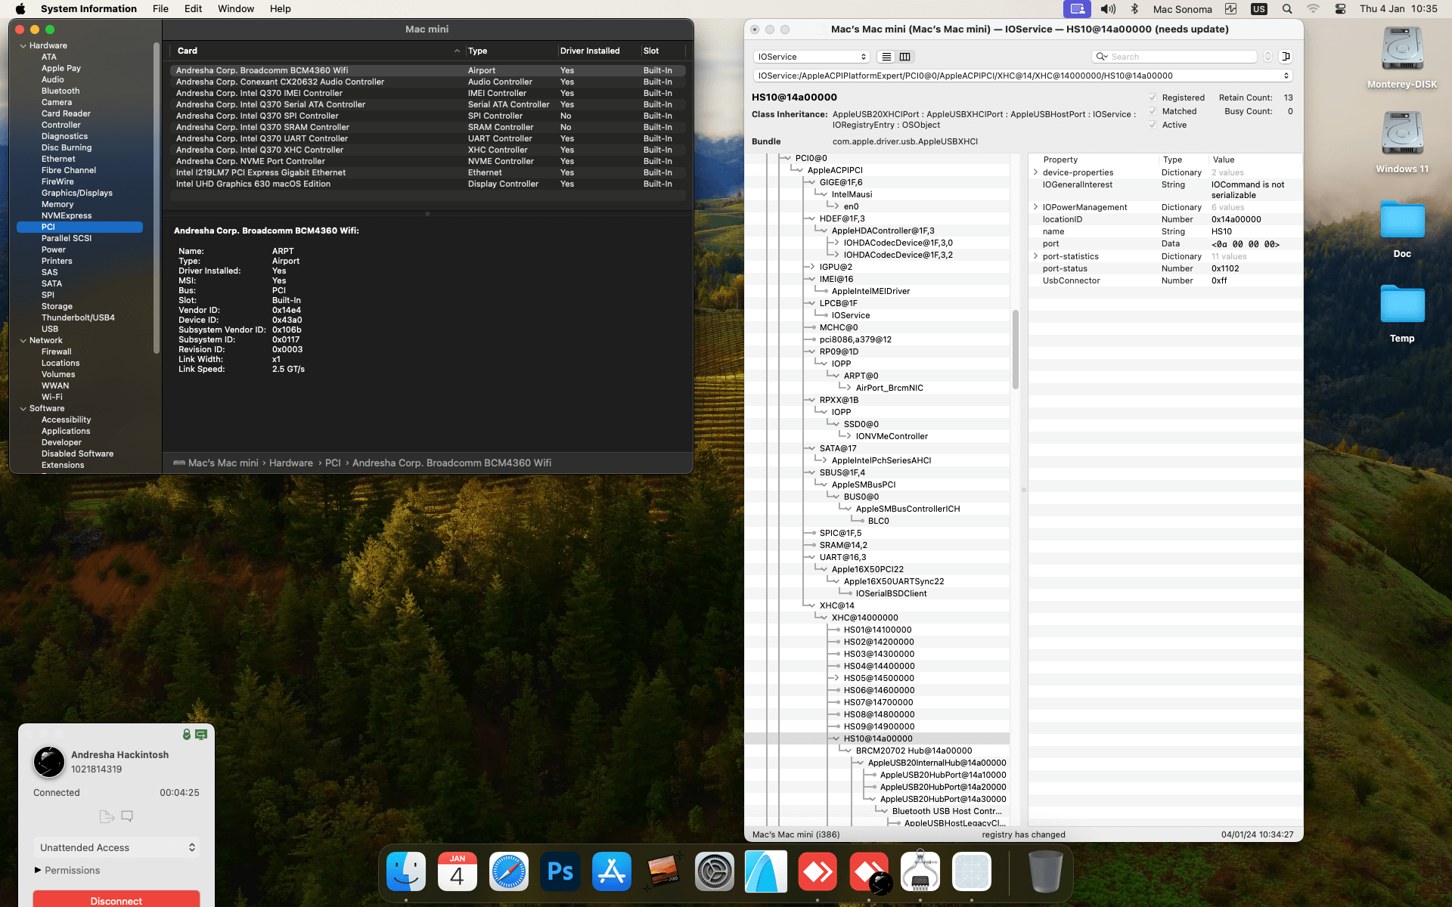Click the green lock security icon

tap(187, 735)
